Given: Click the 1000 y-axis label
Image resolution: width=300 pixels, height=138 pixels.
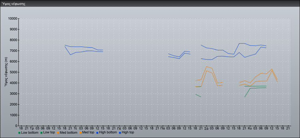Looking at the screenshot, I should pos(13,115).
